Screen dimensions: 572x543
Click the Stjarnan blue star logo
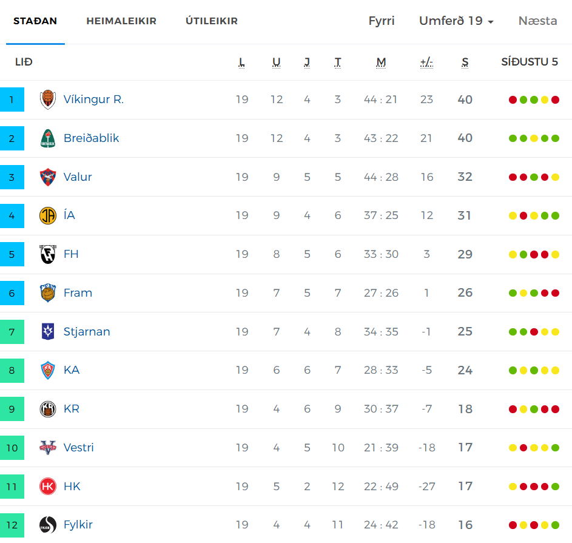pyautogui.click(x=48, y=331)
